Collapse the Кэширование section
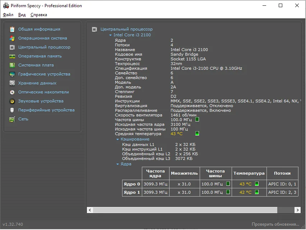Image resolution: width=306 pixels, height=230 pixels. click(x=117, y=139)
